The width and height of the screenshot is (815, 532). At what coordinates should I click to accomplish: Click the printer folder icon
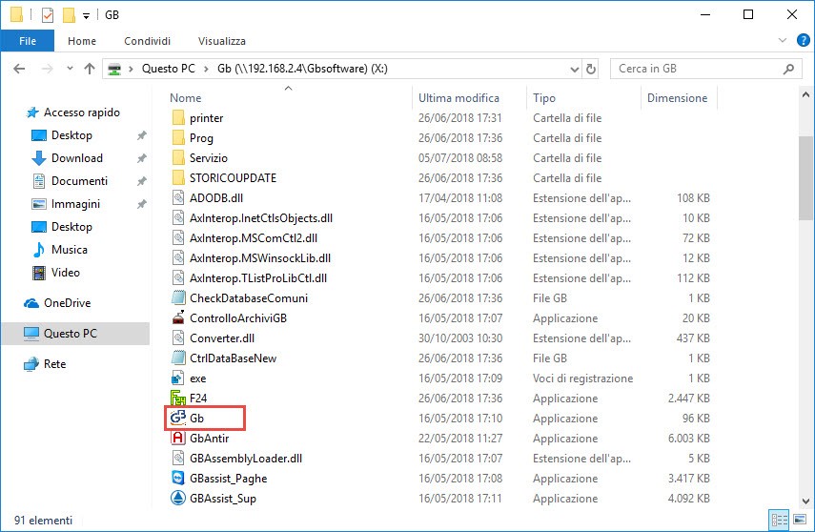pos(178,118)
